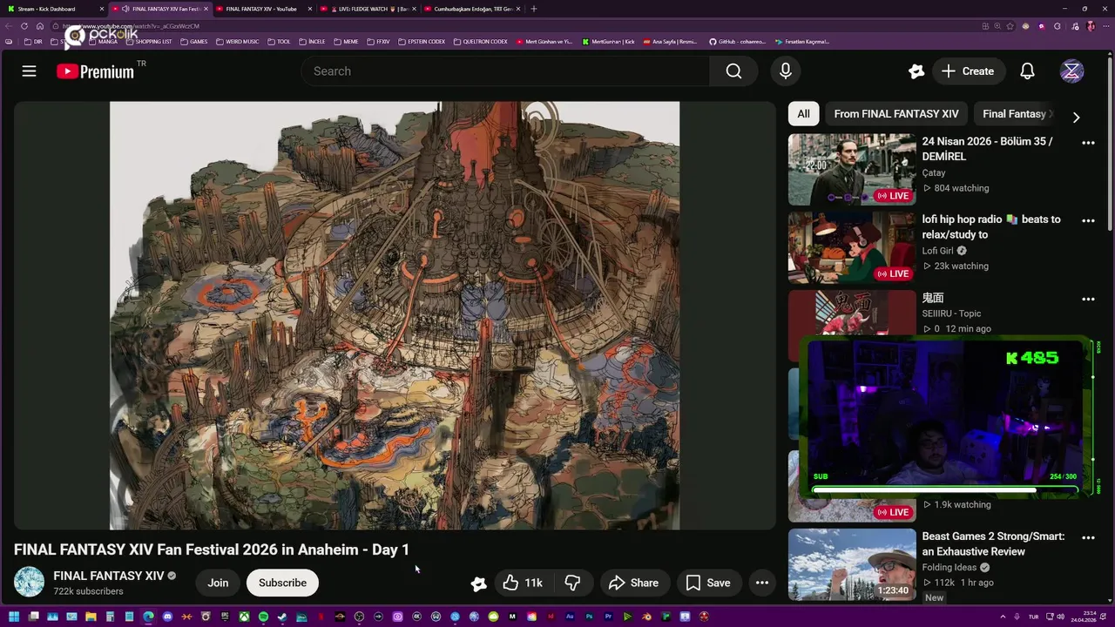1115x627 pixels.
Task: Open more actions beside Save
Action: pos(762,583)
